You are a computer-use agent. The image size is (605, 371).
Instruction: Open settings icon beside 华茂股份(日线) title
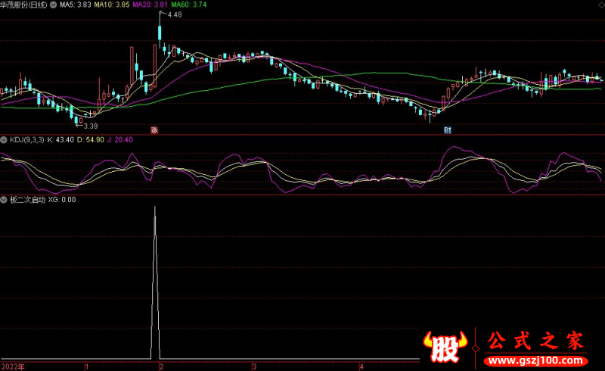52,5
